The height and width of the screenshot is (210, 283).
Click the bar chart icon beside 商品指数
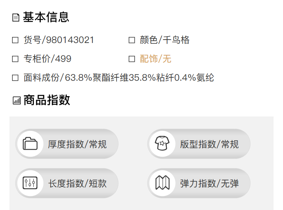[x=17, y=100]
